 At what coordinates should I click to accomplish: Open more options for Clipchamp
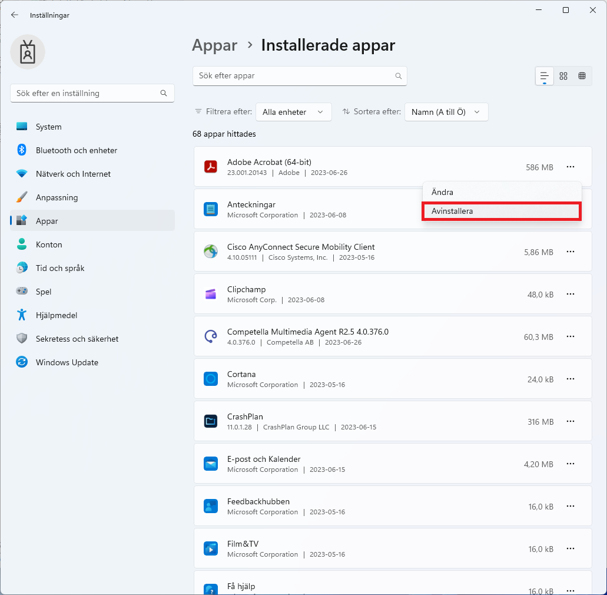(x=570, y=294)
